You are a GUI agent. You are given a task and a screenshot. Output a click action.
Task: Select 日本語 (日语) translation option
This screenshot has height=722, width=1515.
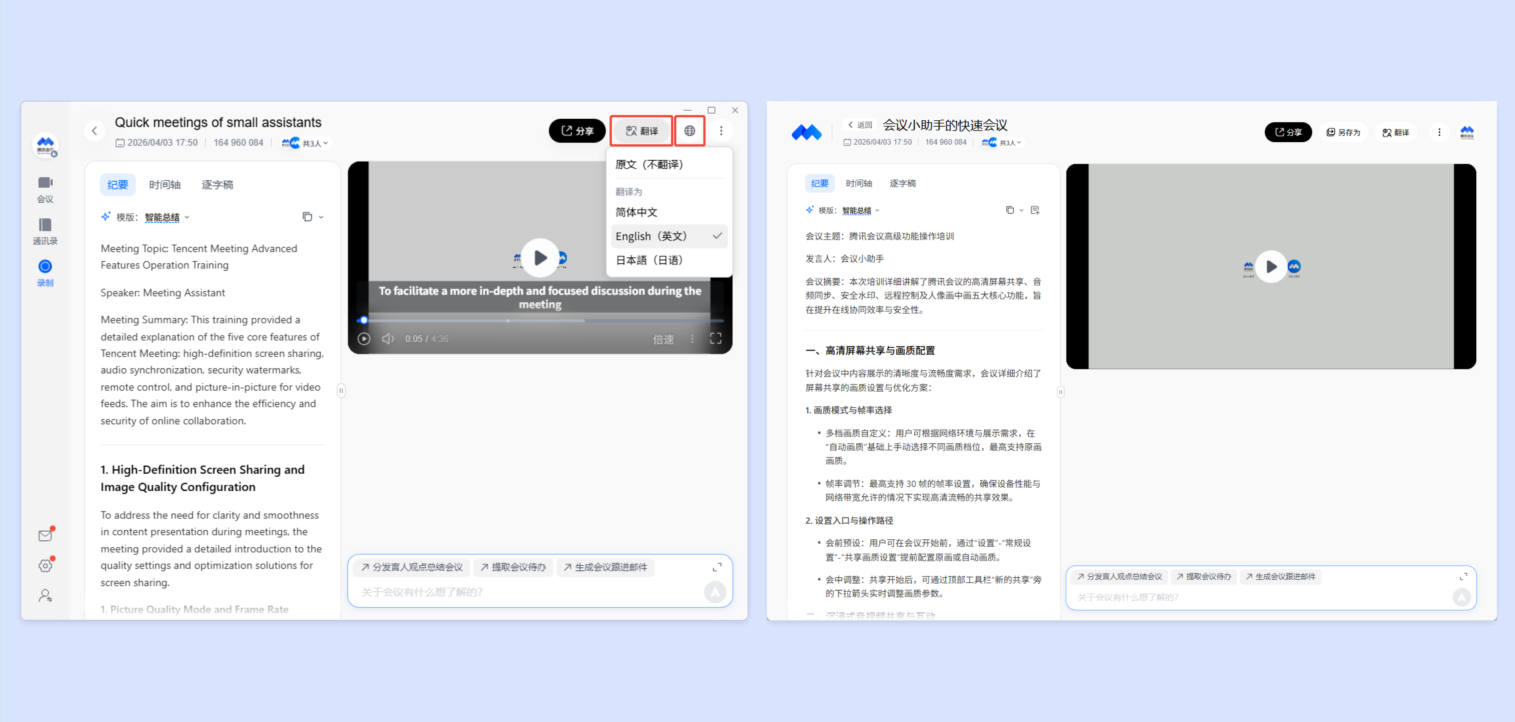tap(649, 260)
